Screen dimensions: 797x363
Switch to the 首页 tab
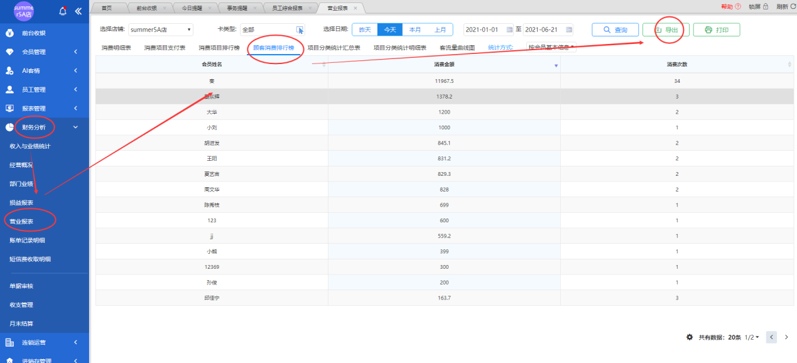[107, 8]
